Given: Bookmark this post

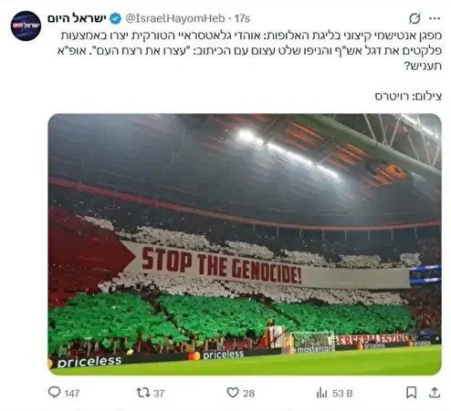Looking at the screenshot, I should pos(412,393).
